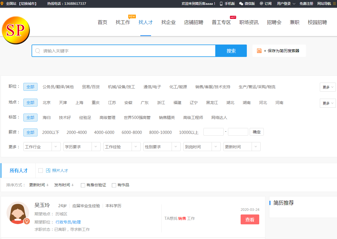337x239 pixels.
Task: Enable the 有身份验证 checkbox
Action: (83, 185)
